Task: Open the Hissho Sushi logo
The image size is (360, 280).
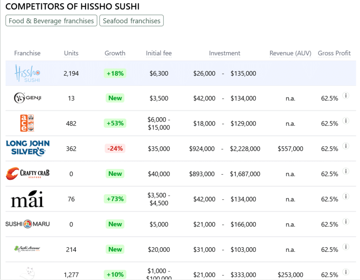Action: point(27,73)
